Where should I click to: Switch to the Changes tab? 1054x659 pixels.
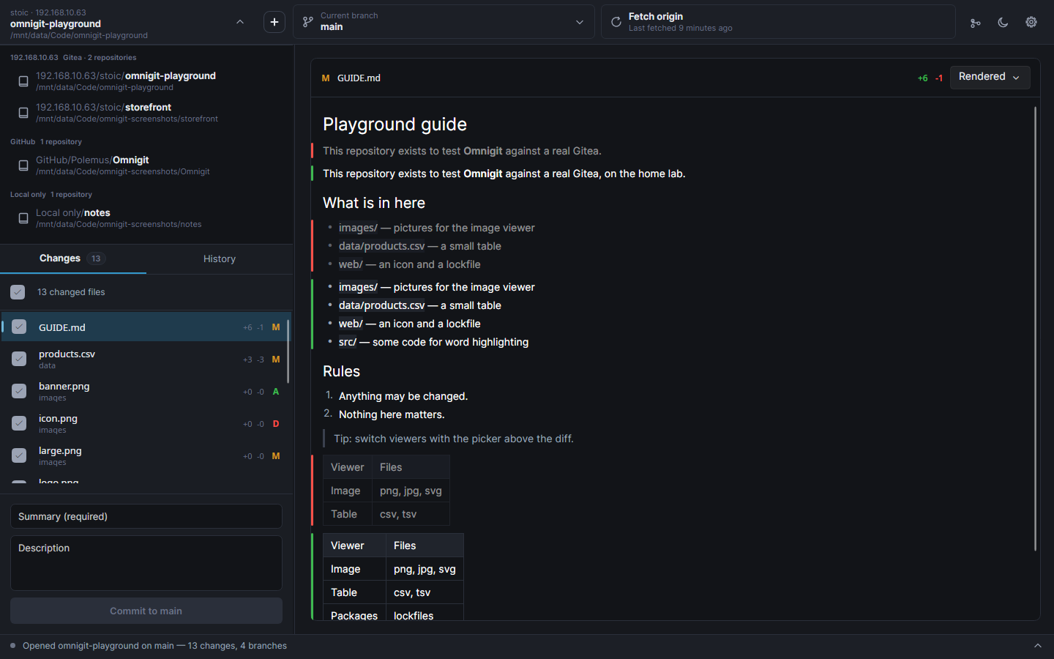click(73, 258)
